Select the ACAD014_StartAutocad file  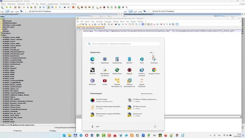pos(11,64)
